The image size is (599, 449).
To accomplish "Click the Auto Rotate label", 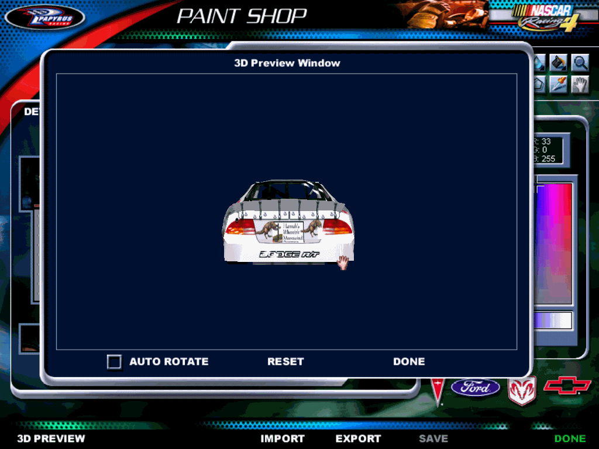I will coord(168,362).
